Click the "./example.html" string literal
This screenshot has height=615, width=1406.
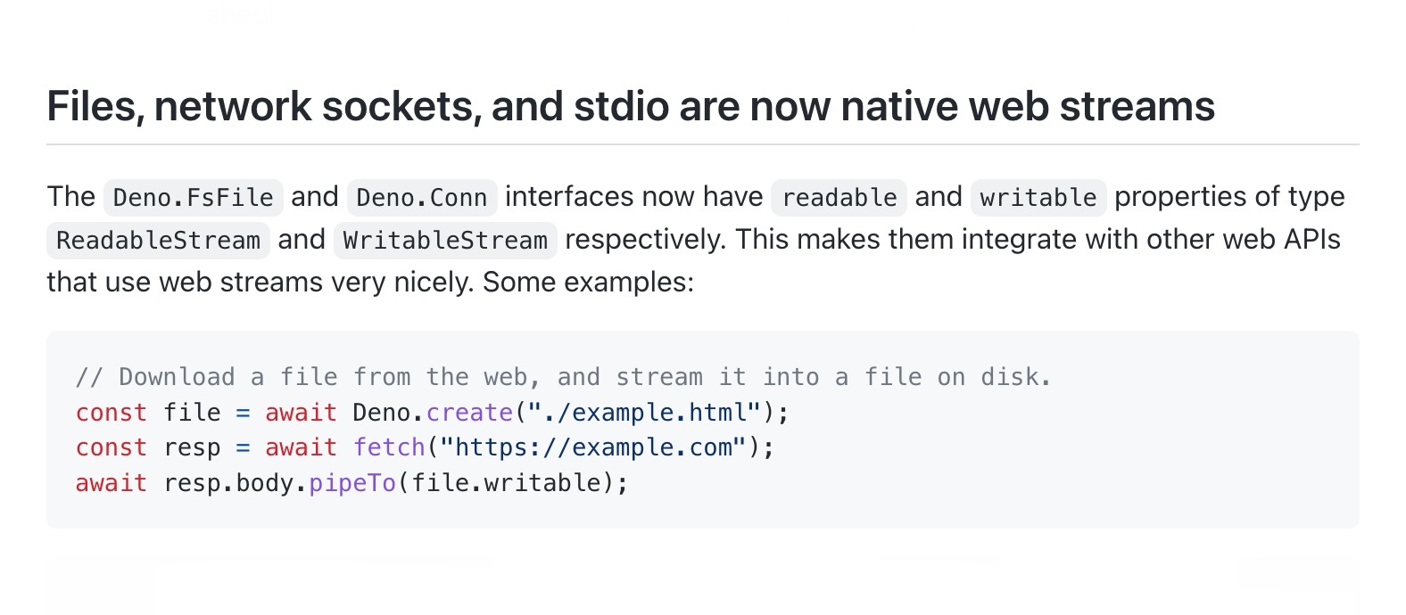pyautogui.click(x=644, y=413)
